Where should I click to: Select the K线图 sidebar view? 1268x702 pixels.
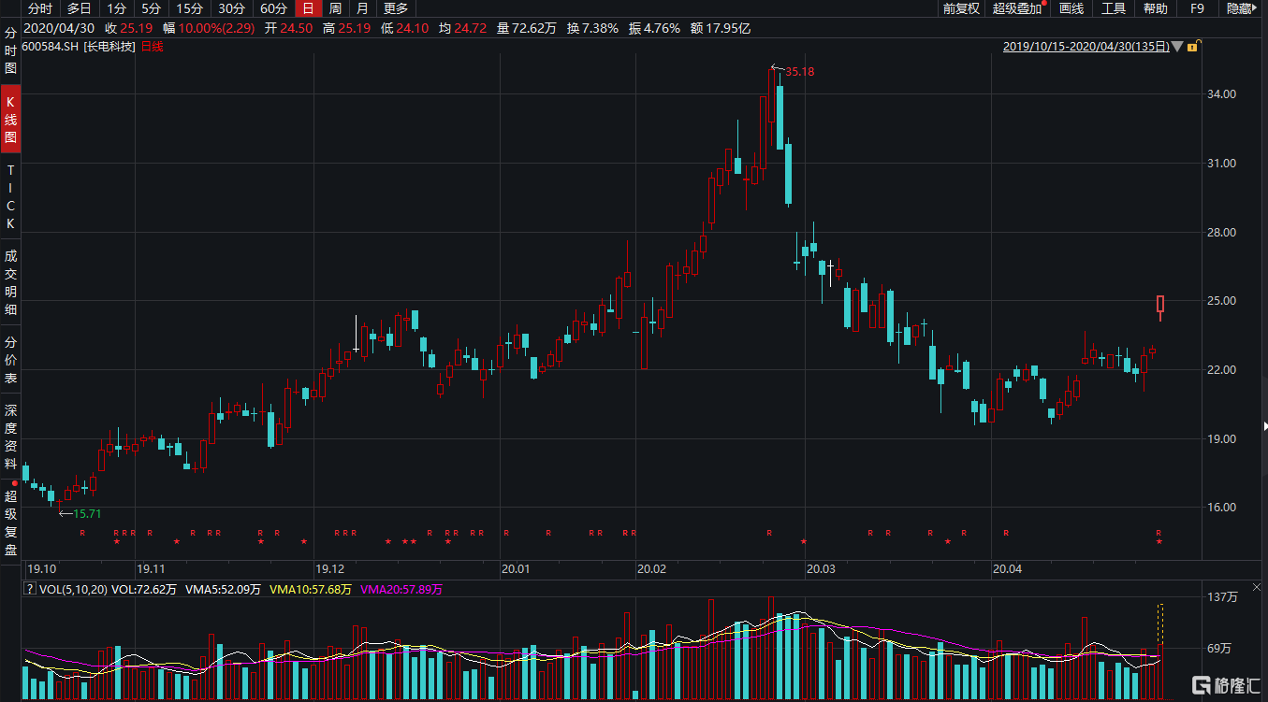(11, 120)
